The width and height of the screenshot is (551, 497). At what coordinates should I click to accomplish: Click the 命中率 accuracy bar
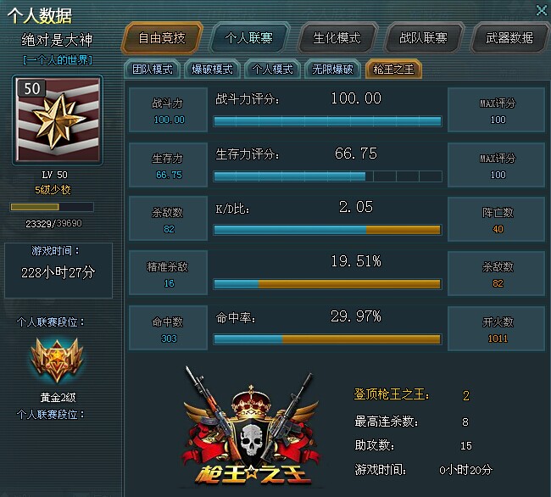(327, 339)
